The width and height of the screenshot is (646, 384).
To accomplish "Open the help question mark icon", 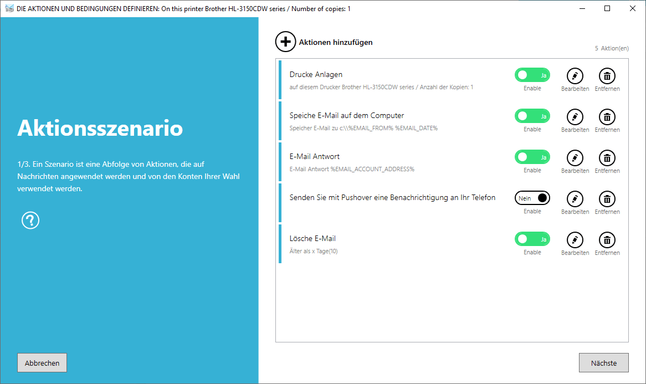I will (x=30, y=221).
